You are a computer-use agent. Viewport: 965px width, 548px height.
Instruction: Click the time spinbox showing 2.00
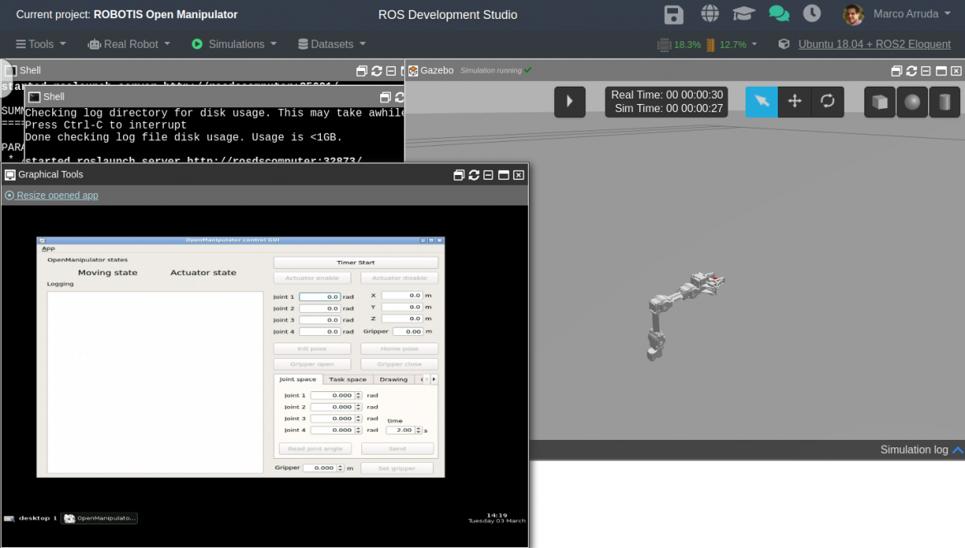(403, 431)
